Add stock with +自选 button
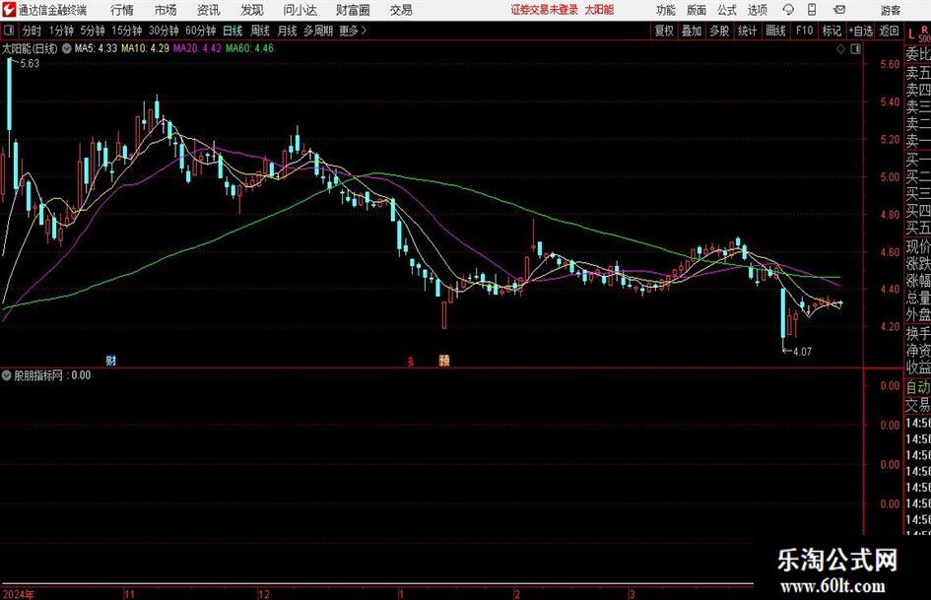Image resolution: width=931 pixels, height=600 pixels. [x=860, y=31]
